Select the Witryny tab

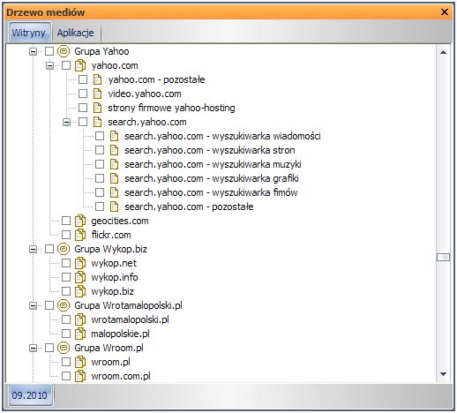click(28, 33)
